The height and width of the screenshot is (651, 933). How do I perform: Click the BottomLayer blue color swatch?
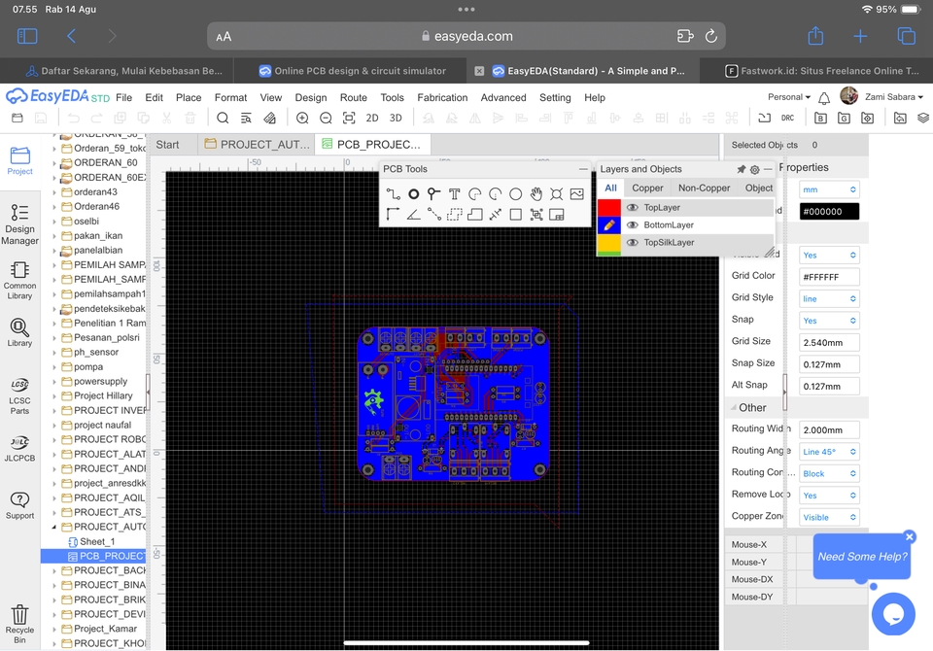[607, 224]
